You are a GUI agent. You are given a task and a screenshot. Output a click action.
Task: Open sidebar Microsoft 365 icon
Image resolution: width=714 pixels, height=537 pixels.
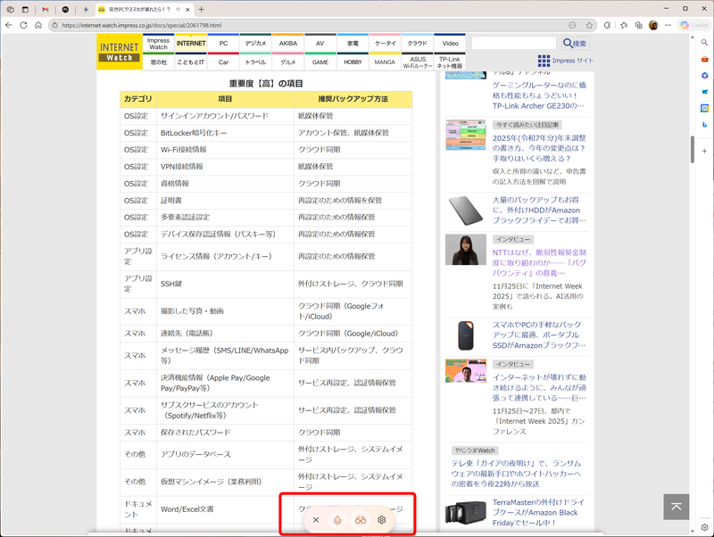click(704, 76)
